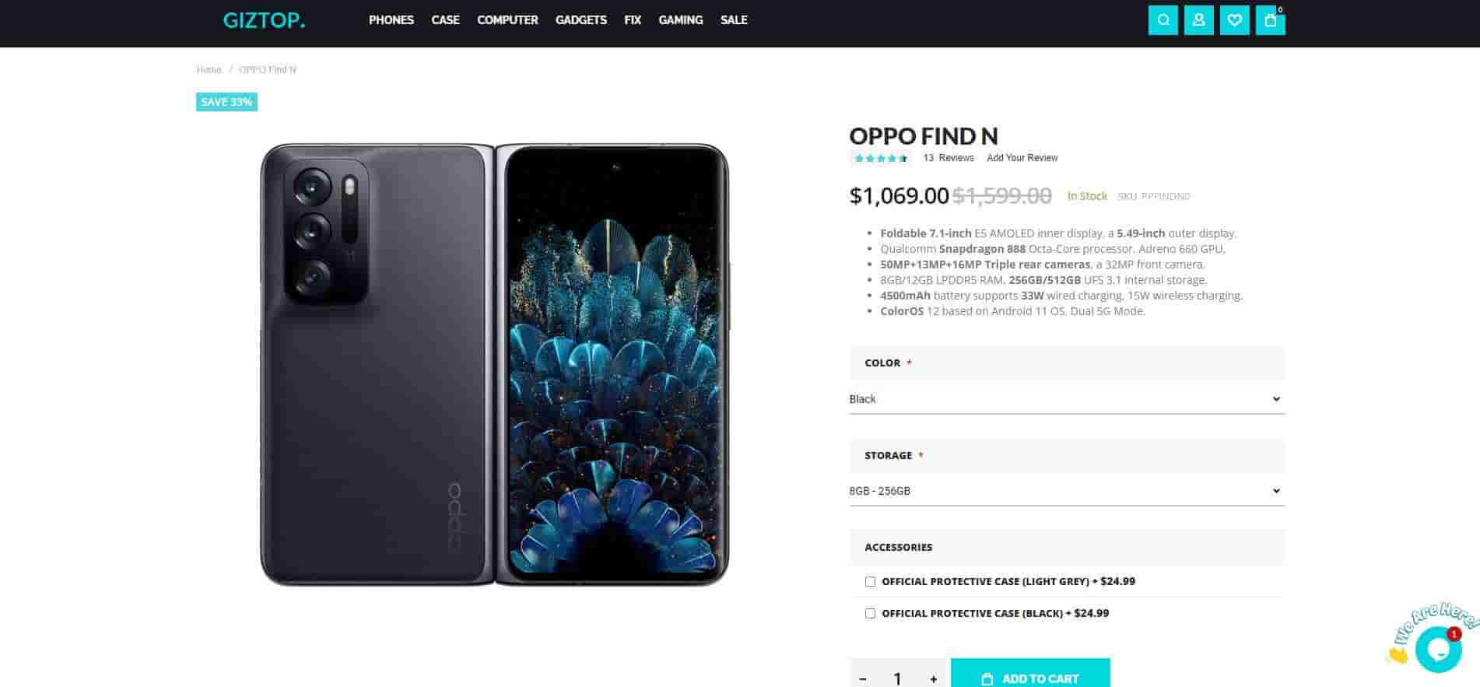Open the wishlist heart icon

(x=1234, y=20)
